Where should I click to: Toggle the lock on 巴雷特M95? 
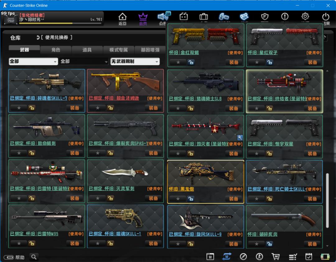(x=32, y=243)
